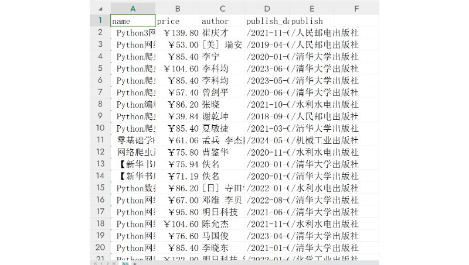Click author cell '明日科技' in row 17
Image resolution: width=469 pixels, height=265 pixels.
pos(223,212)
